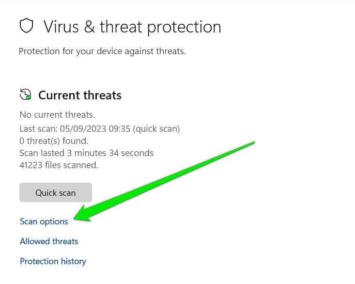Click the Current threats clock icon

25,95
